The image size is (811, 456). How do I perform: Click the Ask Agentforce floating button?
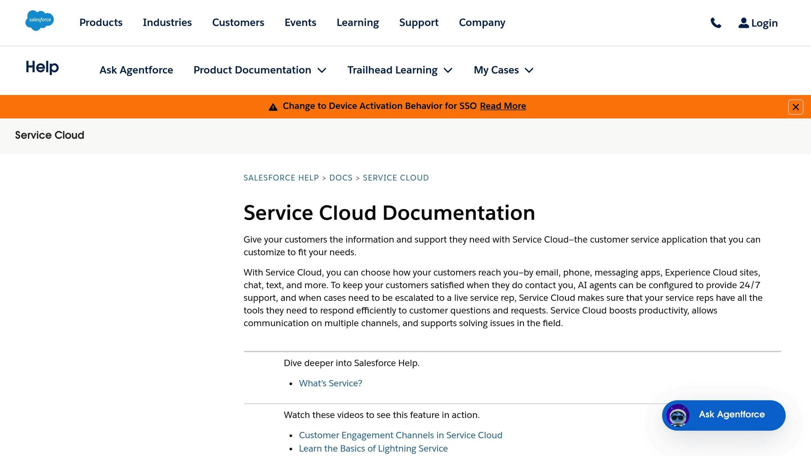(x=731, y=415)
